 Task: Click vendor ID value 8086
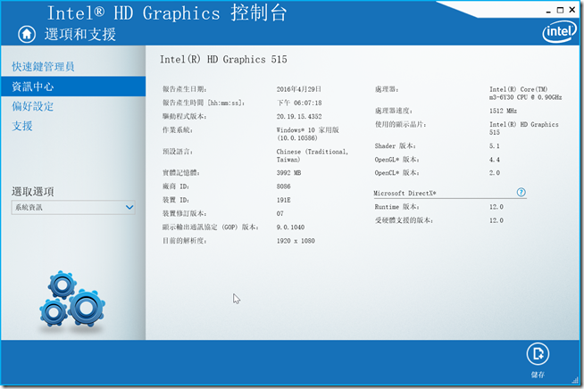point(283,186)
